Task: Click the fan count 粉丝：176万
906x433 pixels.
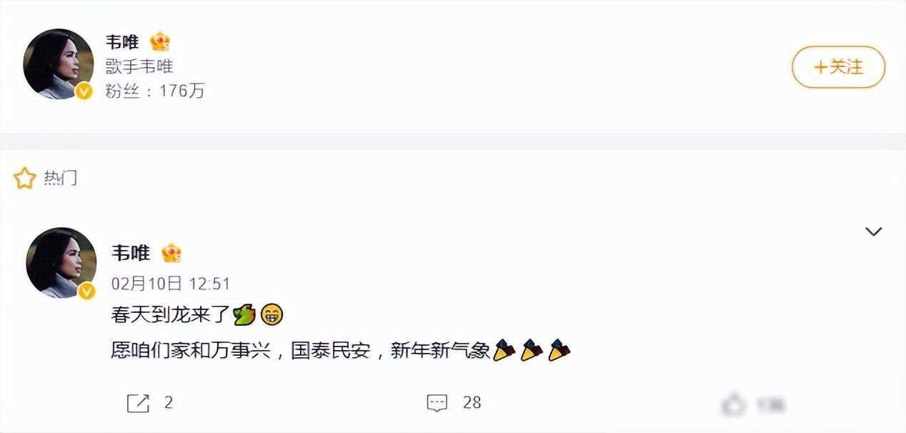Action: tap(155, 91)
